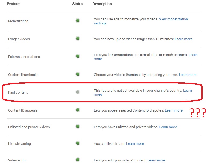Select the Monetization feature label
219x163 pixels.
(18, 21)
